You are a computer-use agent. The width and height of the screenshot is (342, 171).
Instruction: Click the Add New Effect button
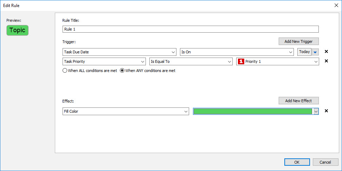click(x=298, y=101)
